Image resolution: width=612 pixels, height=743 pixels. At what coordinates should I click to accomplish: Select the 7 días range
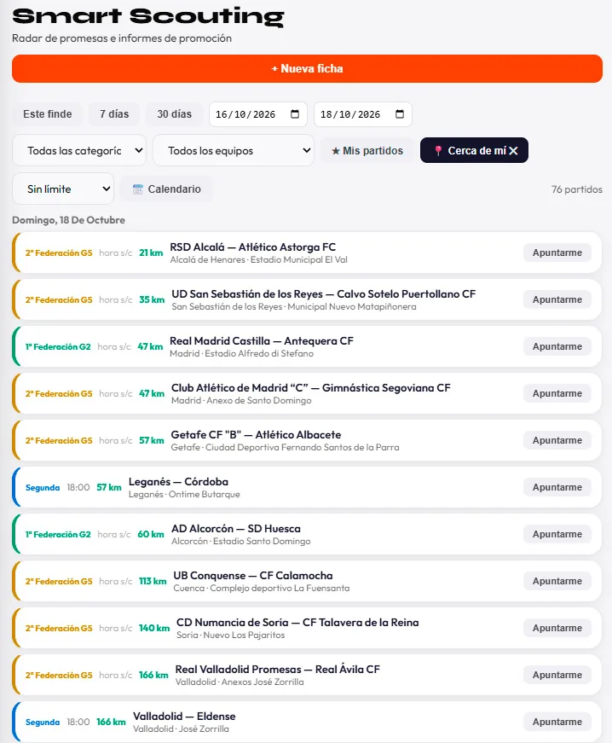[x=114, y=114]
